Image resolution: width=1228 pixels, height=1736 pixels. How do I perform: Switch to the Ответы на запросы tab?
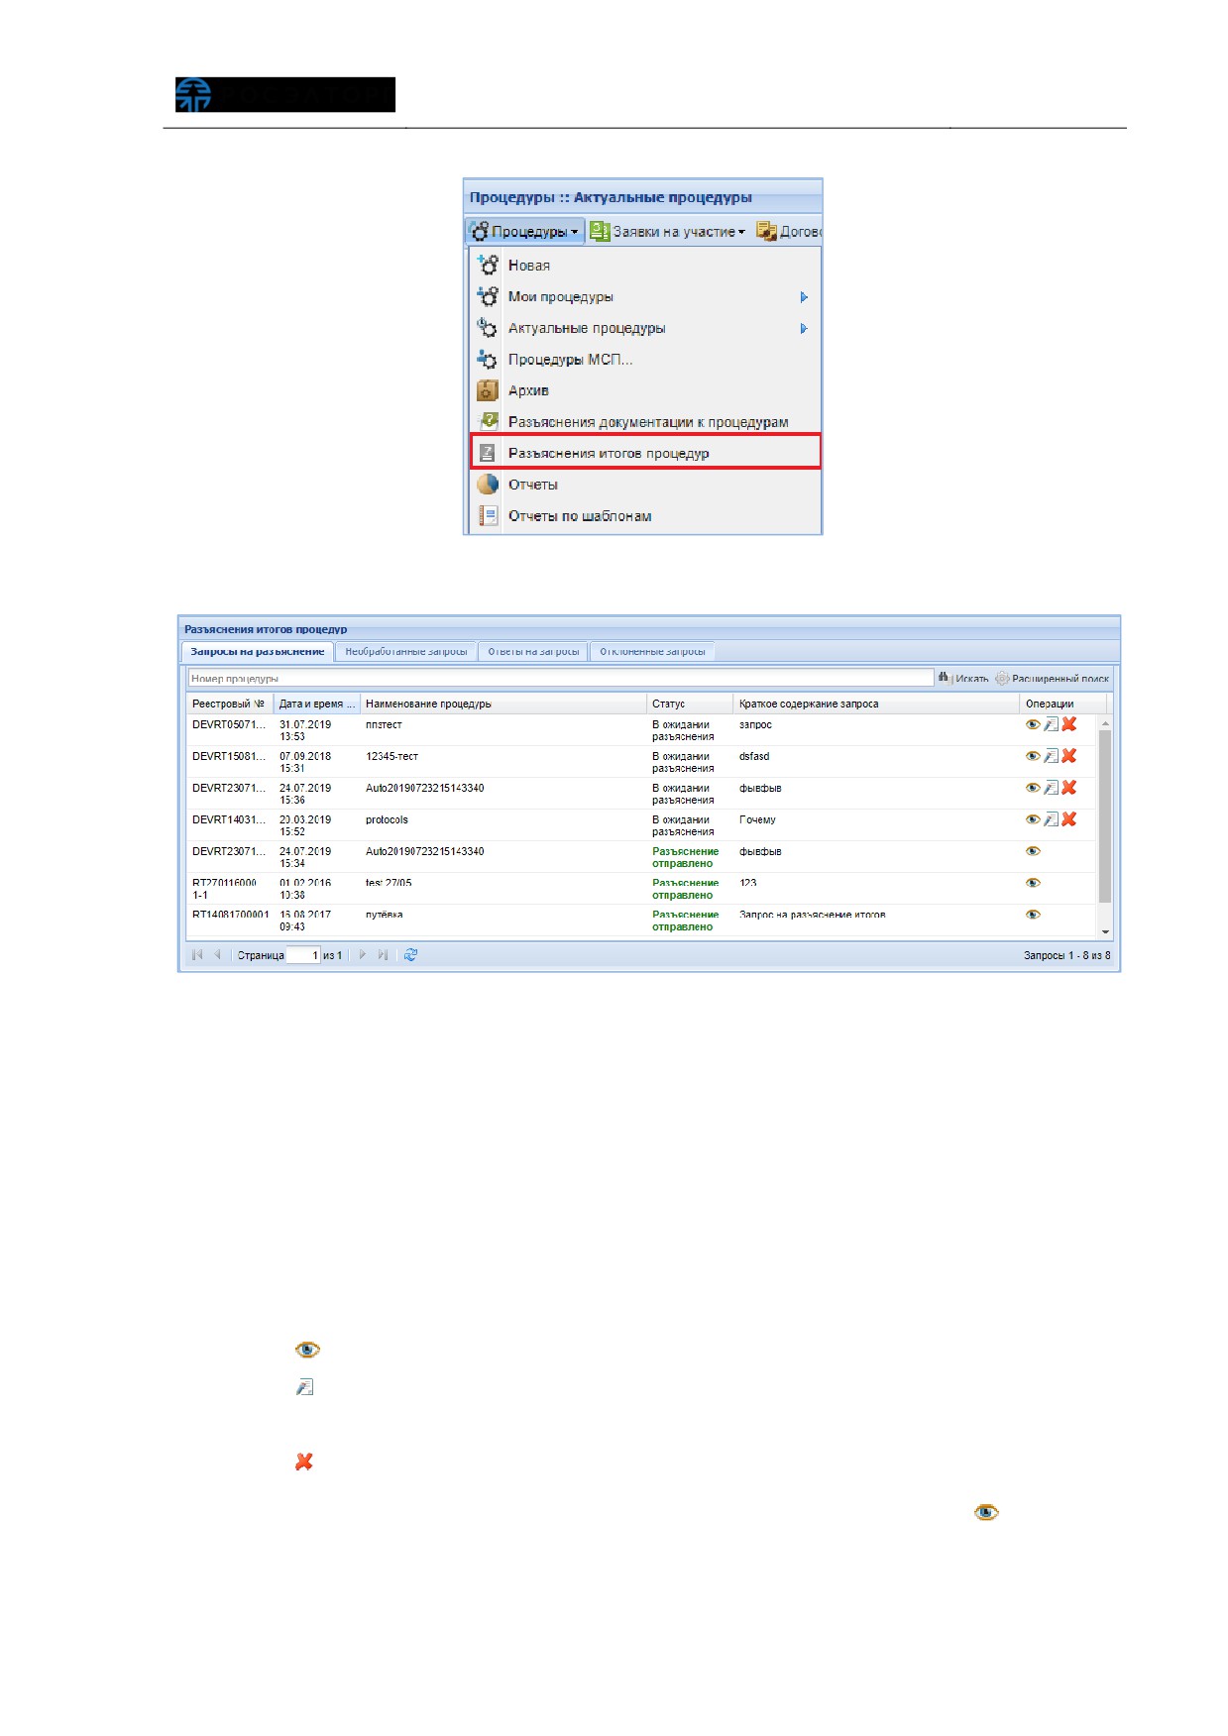533,652
